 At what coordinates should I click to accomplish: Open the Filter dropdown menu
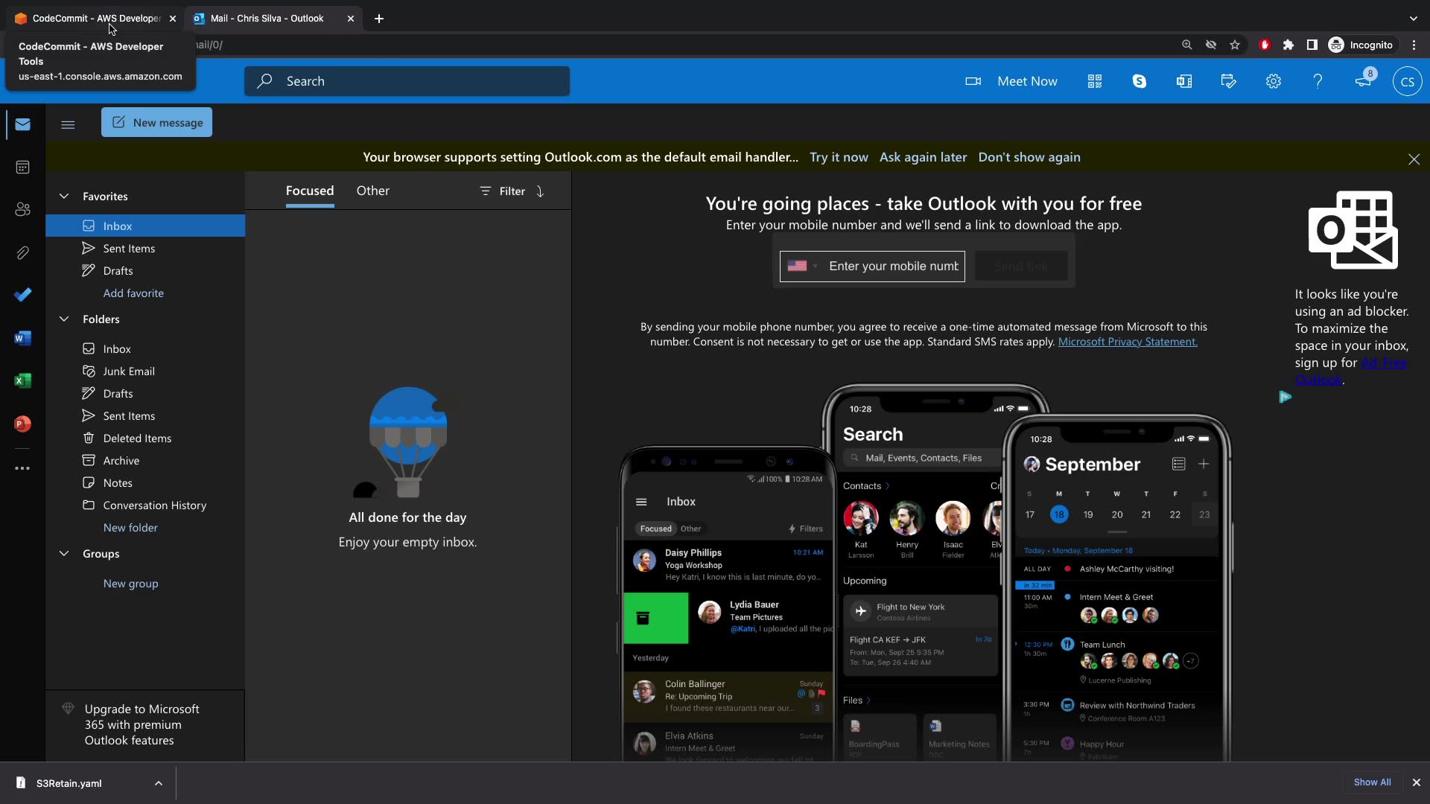(x=503, y=191)
